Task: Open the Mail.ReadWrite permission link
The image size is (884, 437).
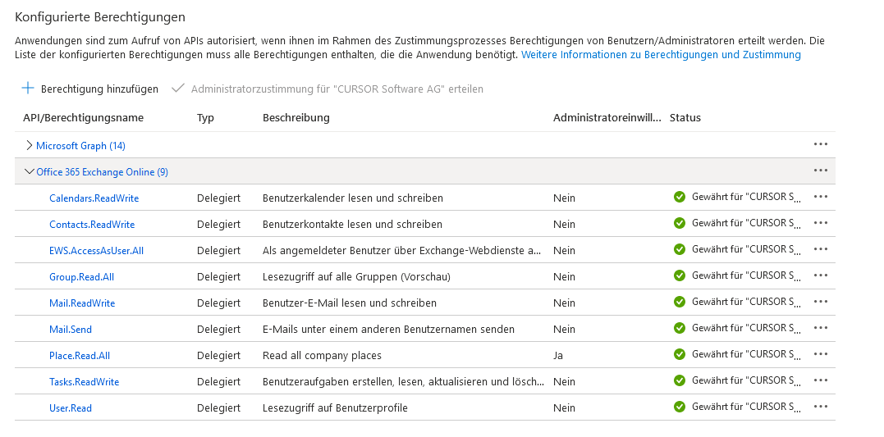Action: coord(82,303)
